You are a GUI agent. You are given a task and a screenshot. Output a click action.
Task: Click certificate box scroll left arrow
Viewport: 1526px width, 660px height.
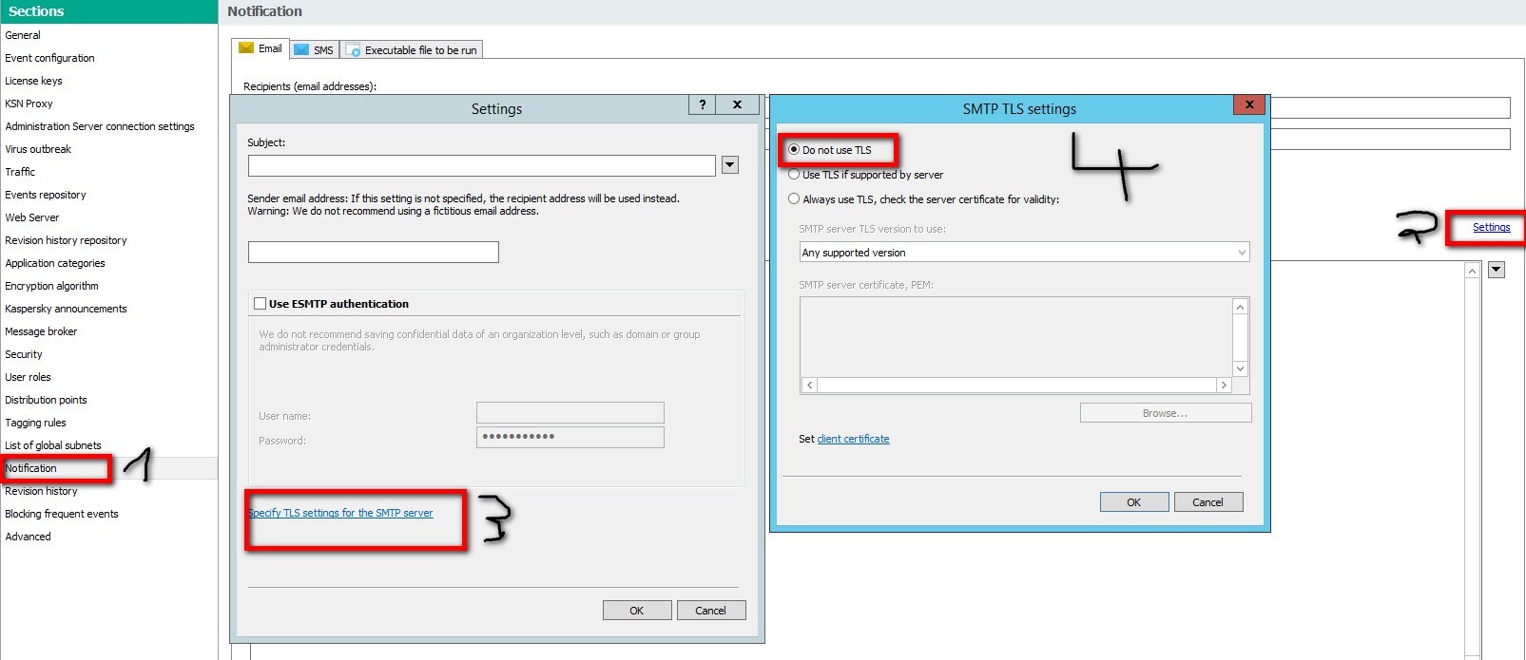[x=809, y=385]
